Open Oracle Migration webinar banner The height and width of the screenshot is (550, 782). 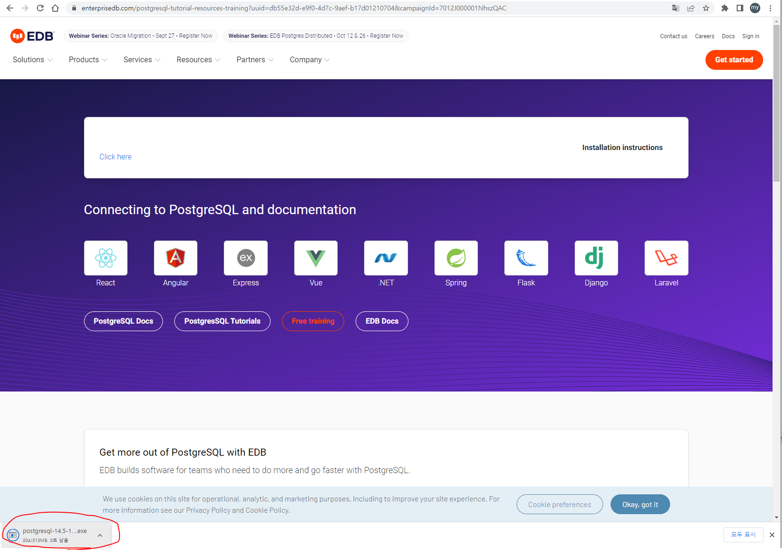pos(141,36)
